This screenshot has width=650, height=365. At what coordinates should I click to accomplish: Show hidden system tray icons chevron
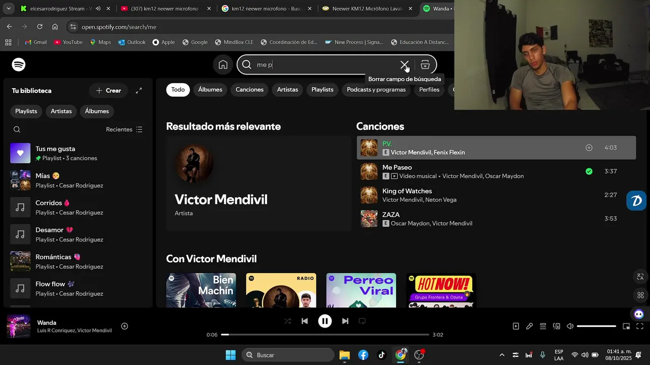[502, 355]
